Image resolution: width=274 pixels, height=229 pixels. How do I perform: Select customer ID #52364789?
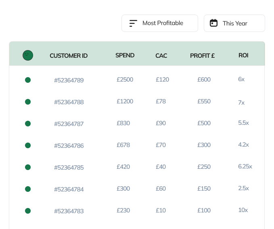69,80
